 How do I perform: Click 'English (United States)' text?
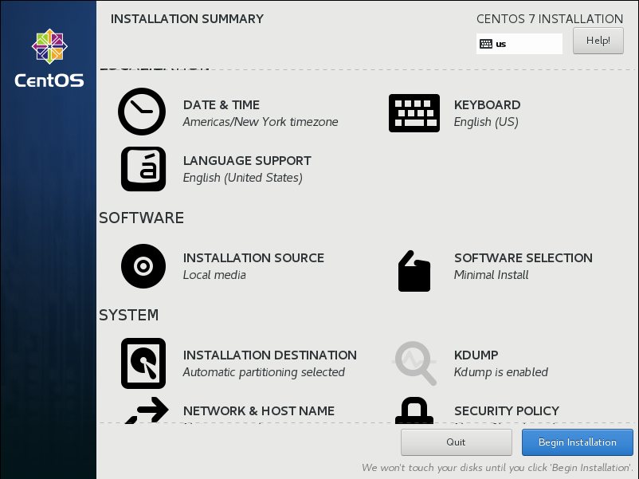point(243,178)
